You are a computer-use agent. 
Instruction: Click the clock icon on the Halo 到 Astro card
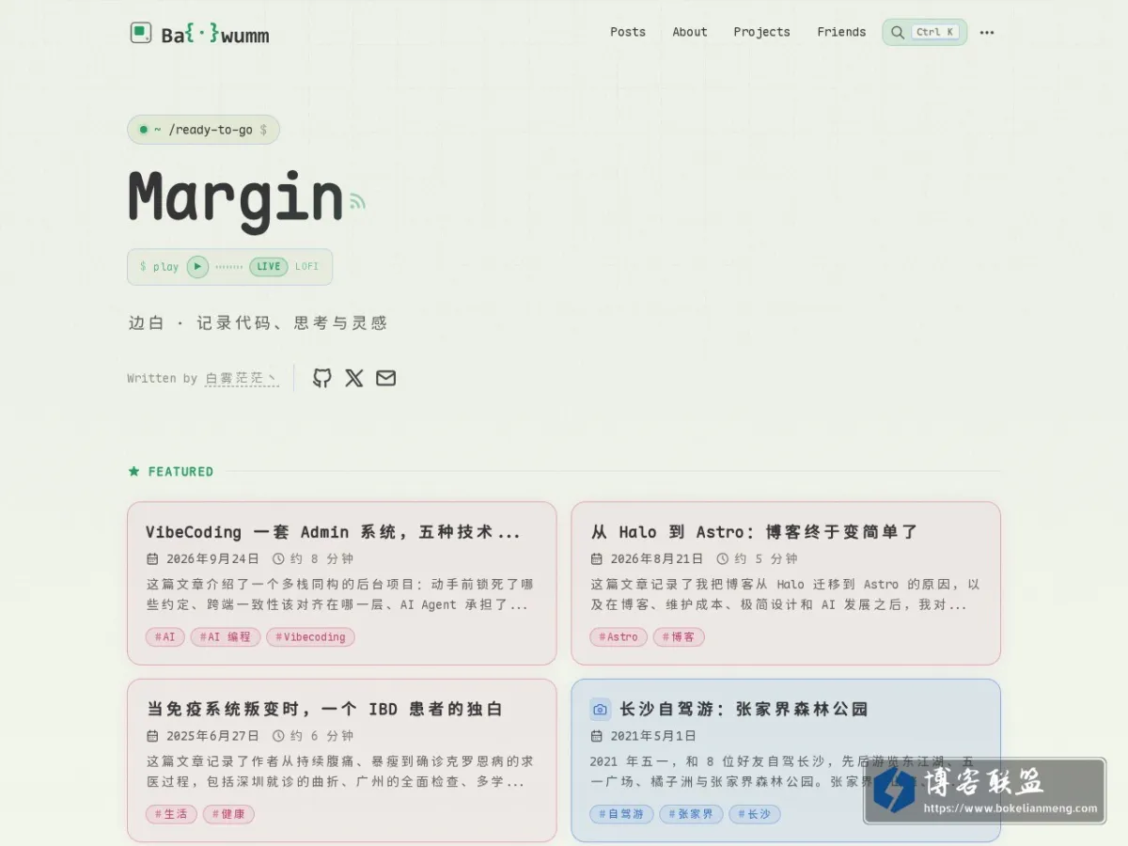[723, 558]
